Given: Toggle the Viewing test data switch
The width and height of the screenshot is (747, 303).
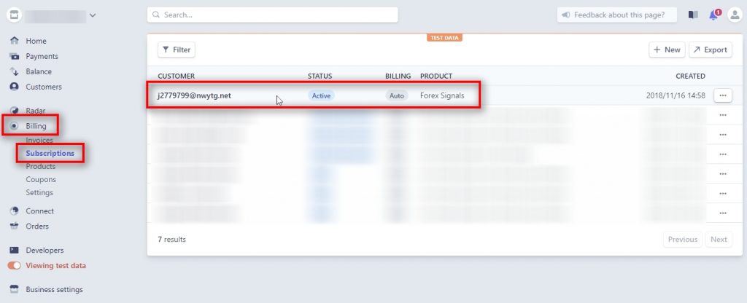Looking at the screenshot, I should pos(15,266).
